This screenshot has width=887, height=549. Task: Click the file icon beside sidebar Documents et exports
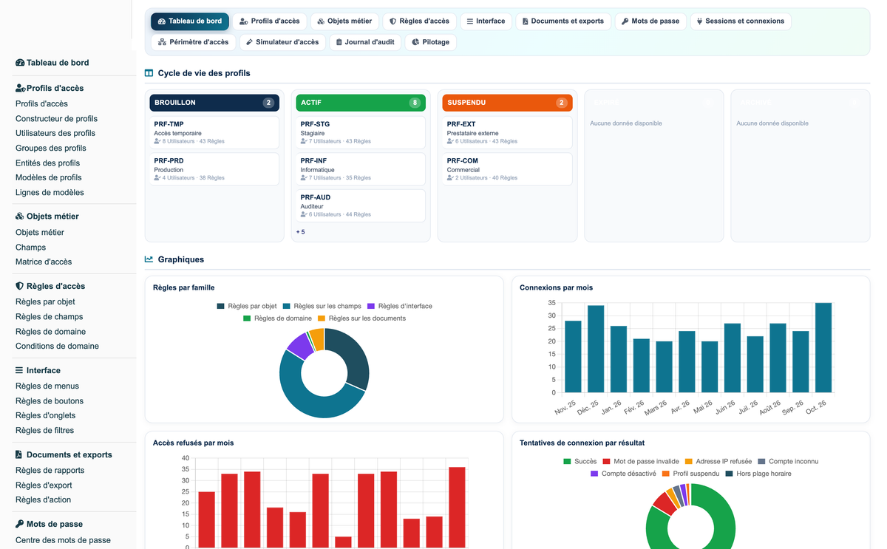pos(18,454)
